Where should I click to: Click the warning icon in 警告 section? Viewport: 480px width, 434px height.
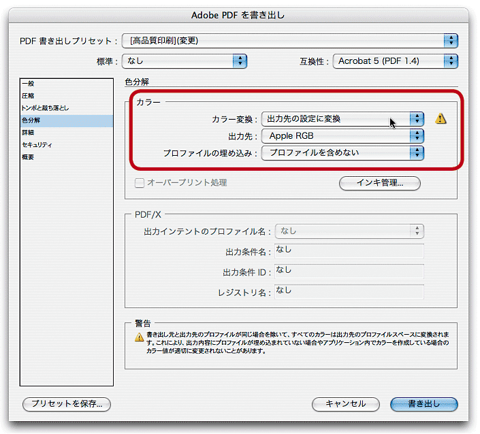(140, 337)
